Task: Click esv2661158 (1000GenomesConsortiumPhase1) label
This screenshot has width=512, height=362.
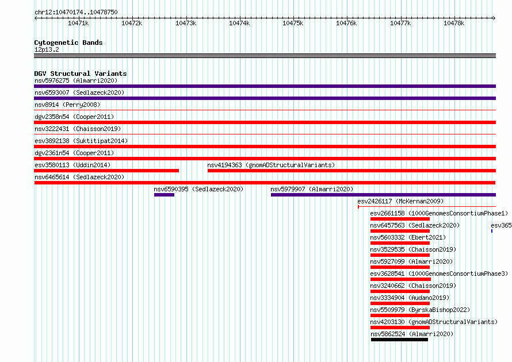Action: tap(439, 213)
